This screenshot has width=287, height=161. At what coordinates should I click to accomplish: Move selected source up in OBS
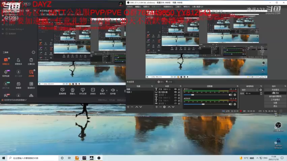point(169,107)
